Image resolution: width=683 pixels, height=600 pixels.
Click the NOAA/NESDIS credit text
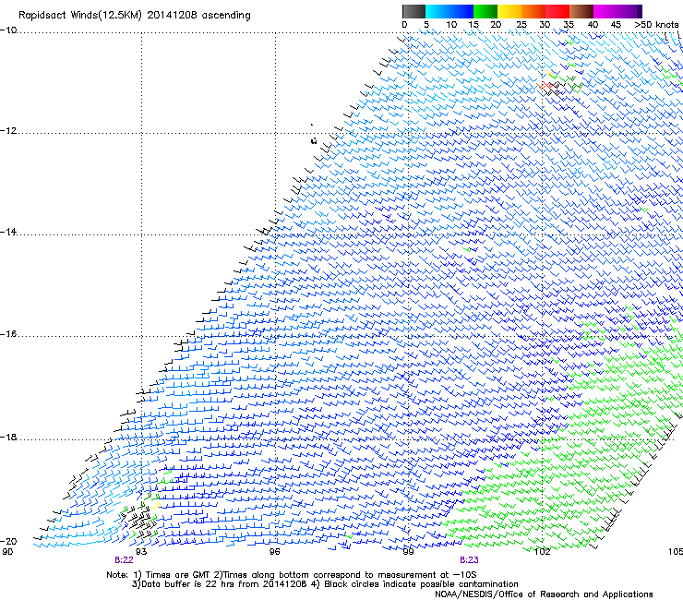point(544,594)
